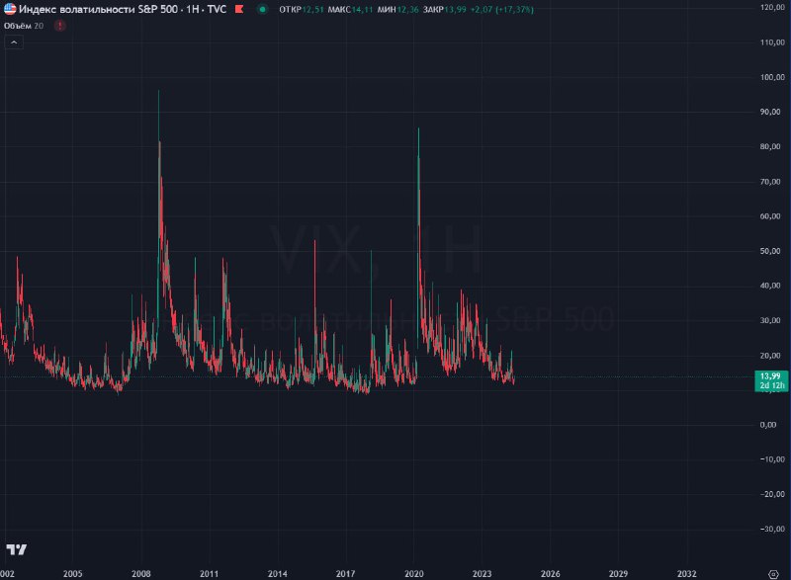Click the 2008 time axis label
The image size is (791, 580).
141,574
